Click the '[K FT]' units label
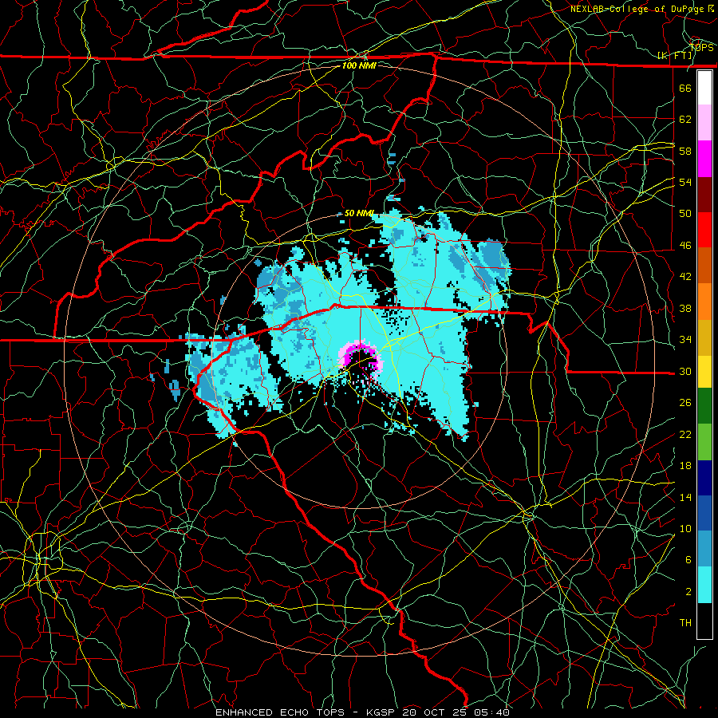Viewport: 718px width, 718px height. [x=675, y=56]
